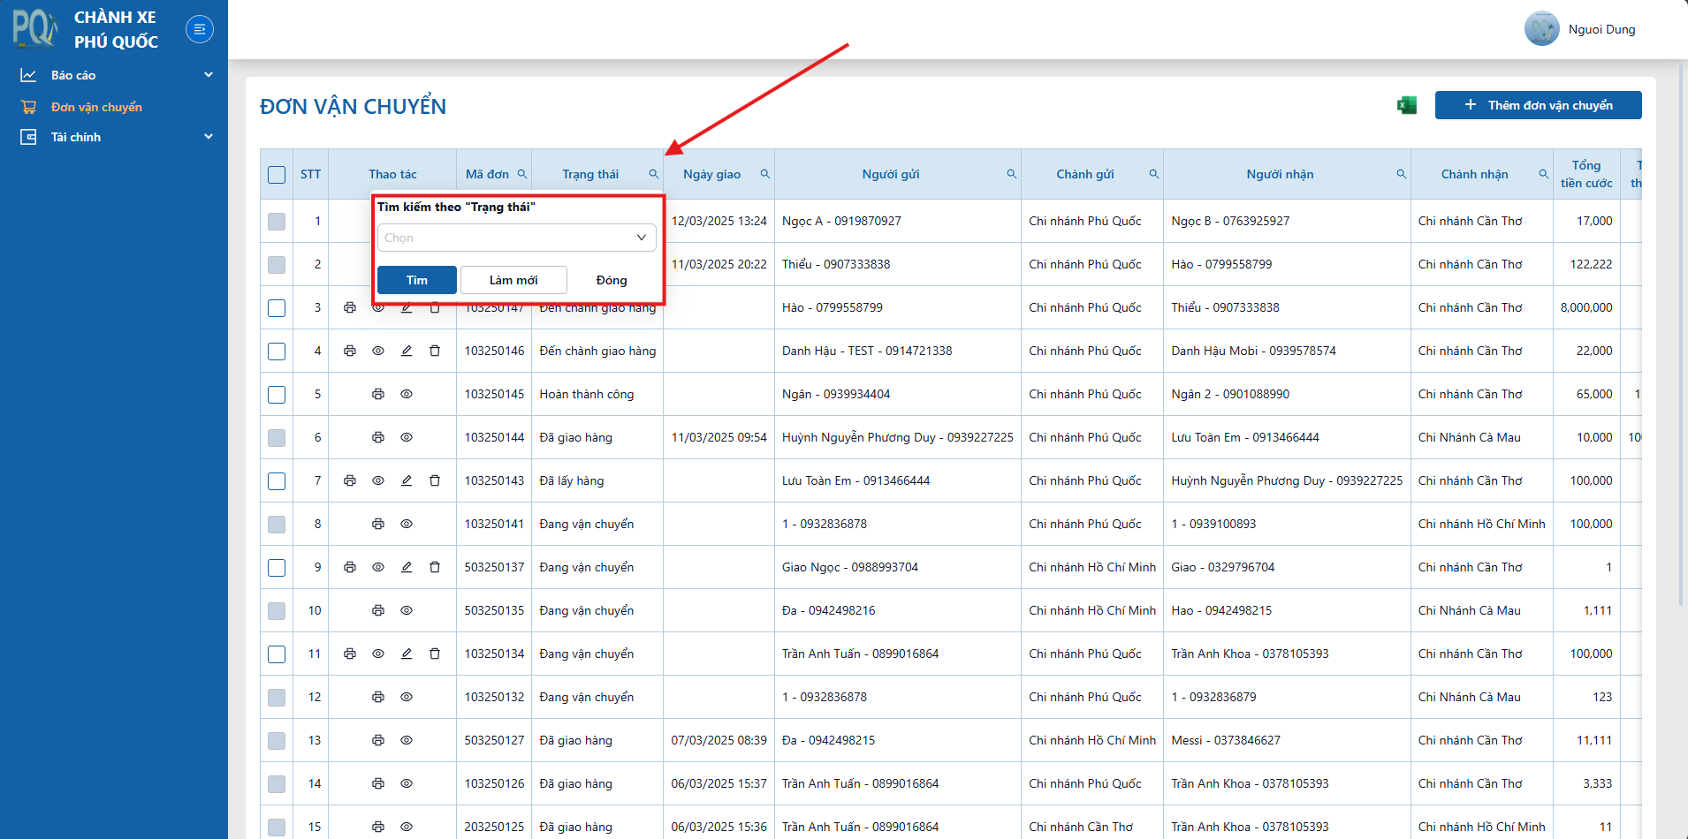Screen dimensions: 1688x839
Task: Delete order 103250143 in row 7
Action: coord(435,480)
